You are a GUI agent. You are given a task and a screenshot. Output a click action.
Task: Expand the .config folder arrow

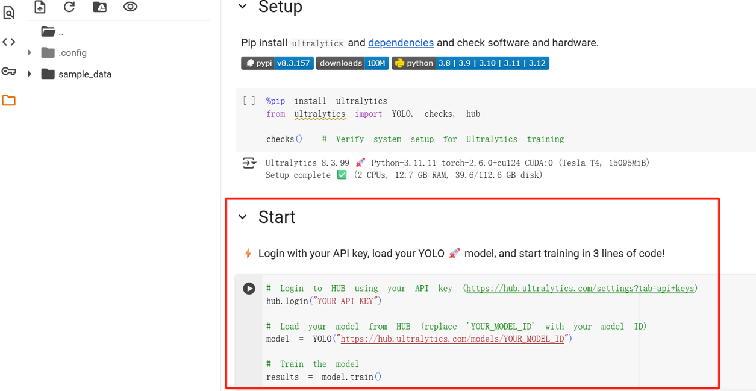[30, 53]
